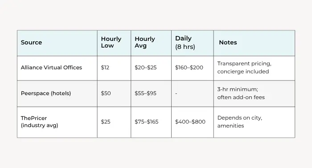Select the $20–$25 hourly average cell

click(x=151, y=68)
